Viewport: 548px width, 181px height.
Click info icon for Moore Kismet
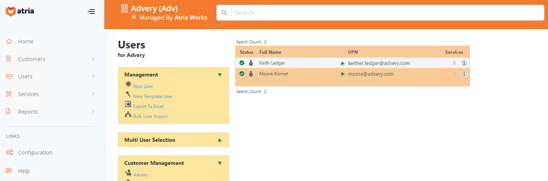(x=464, y=74)
